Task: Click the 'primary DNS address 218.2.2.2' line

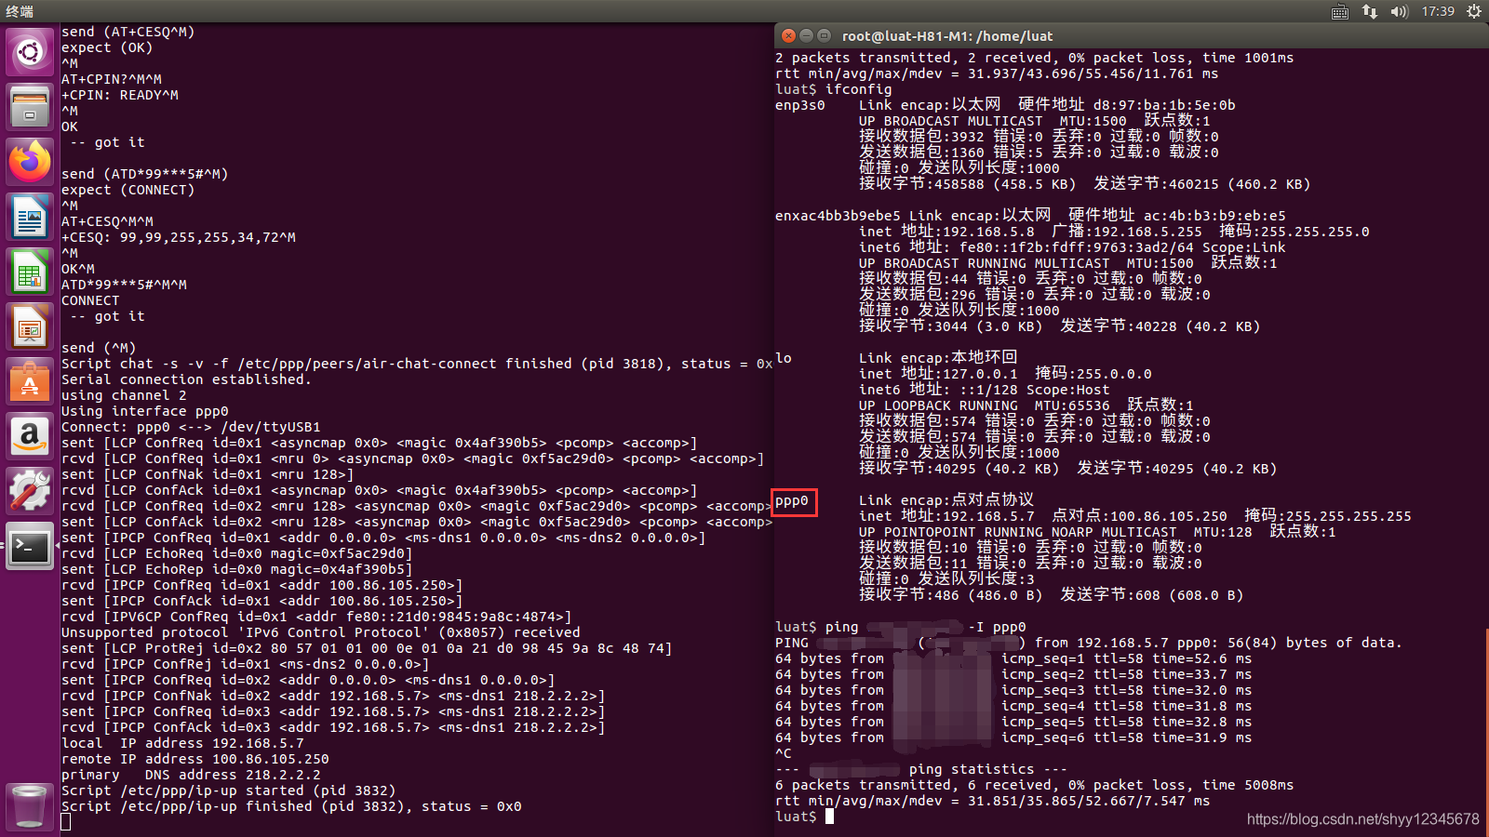Action: pyautogui.click(x=191, y=775)
